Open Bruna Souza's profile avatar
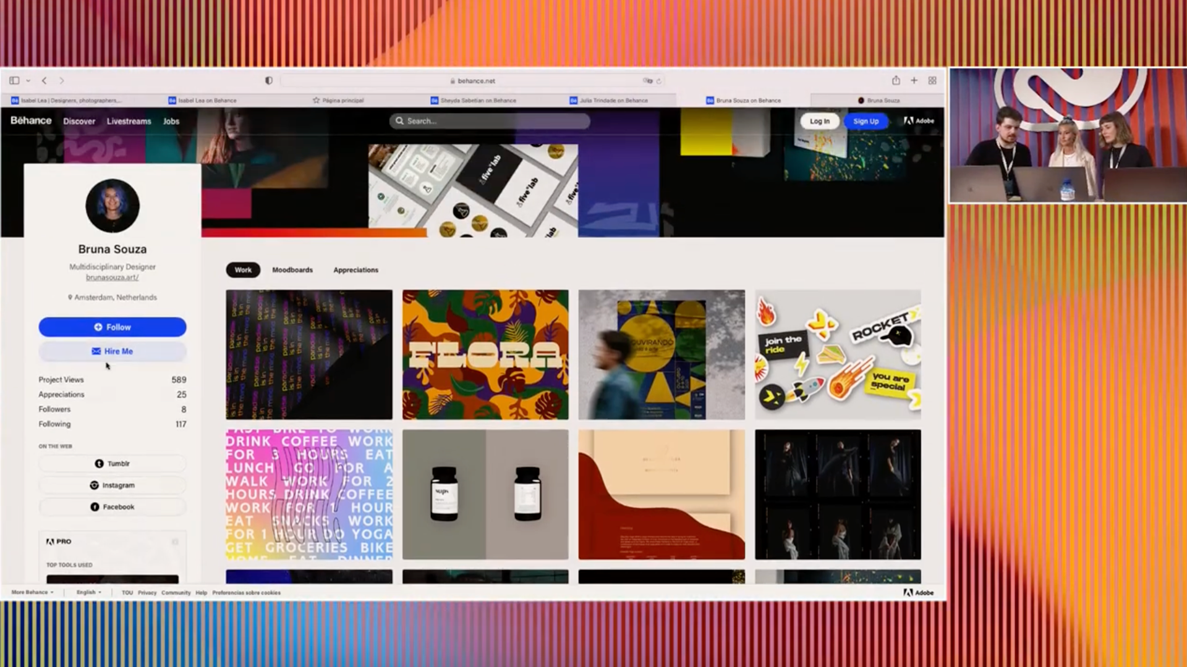This screenshot has height=667, width=1187. click(113, 206)
